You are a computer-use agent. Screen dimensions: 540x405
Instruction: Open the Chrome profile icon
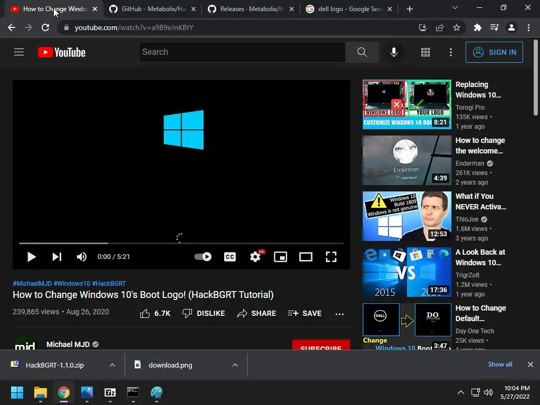pyautogui.click(x=512, y=27)
